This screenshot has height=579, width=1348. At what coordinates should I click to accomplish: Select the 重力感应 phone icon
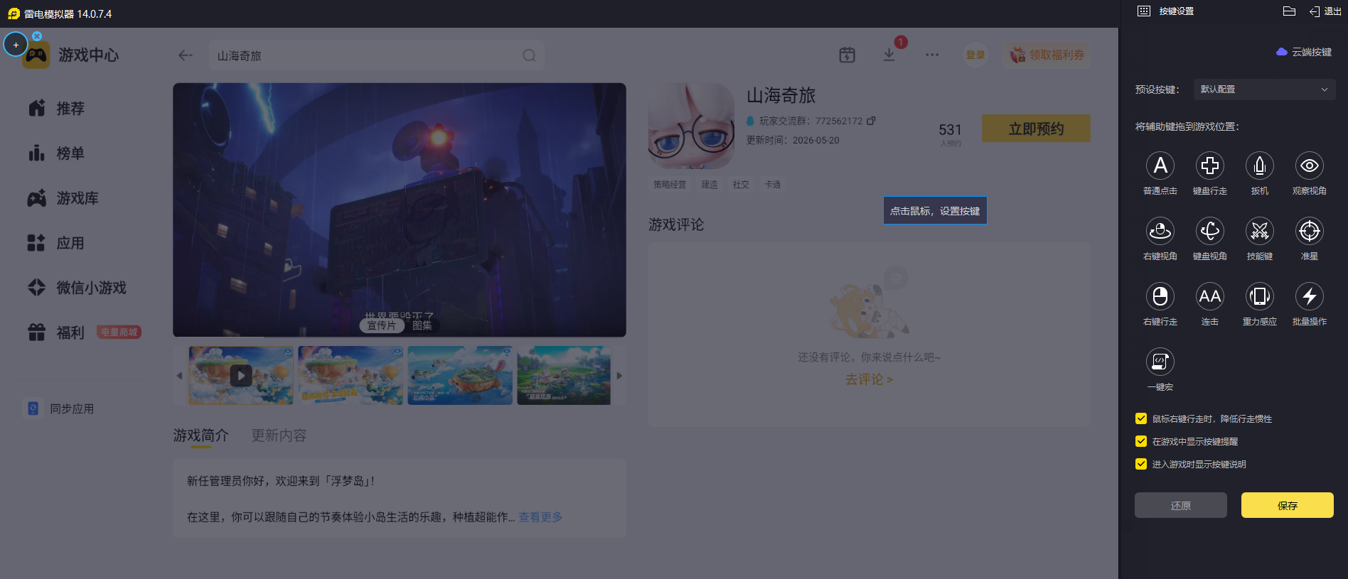click(1260, 296)
